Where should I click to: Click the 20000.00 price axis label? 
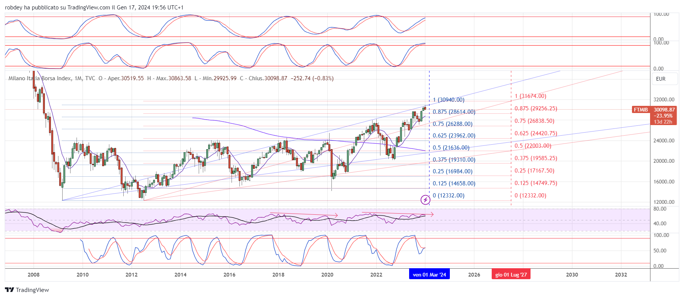(x=664, y=161)
